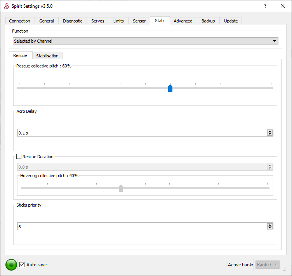Open the Update tab

coord(231,21)
